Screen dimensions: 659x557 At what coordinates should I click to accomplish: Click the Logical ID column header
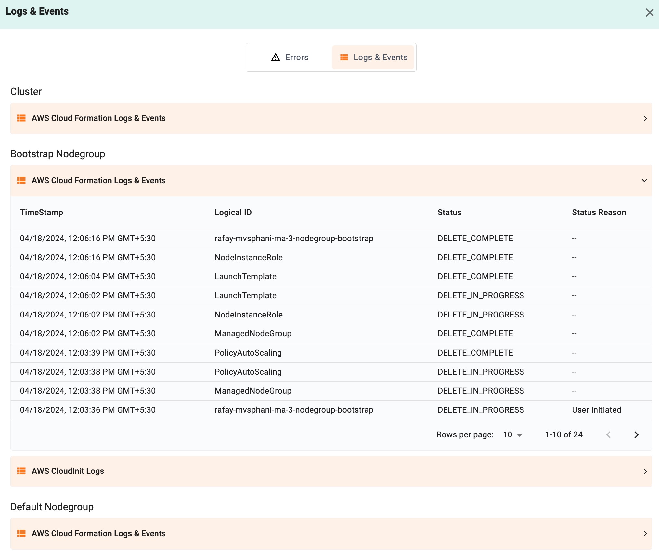coord(233,212)
